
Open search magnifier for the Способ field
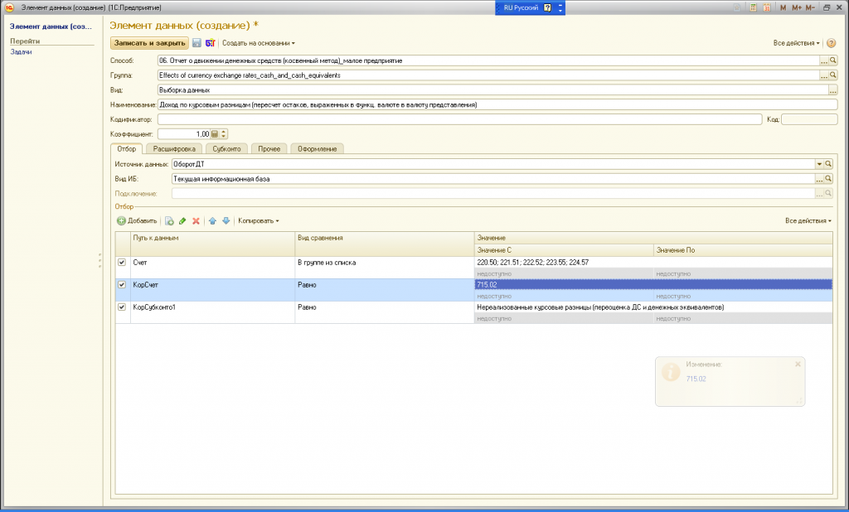coord(833,60)
